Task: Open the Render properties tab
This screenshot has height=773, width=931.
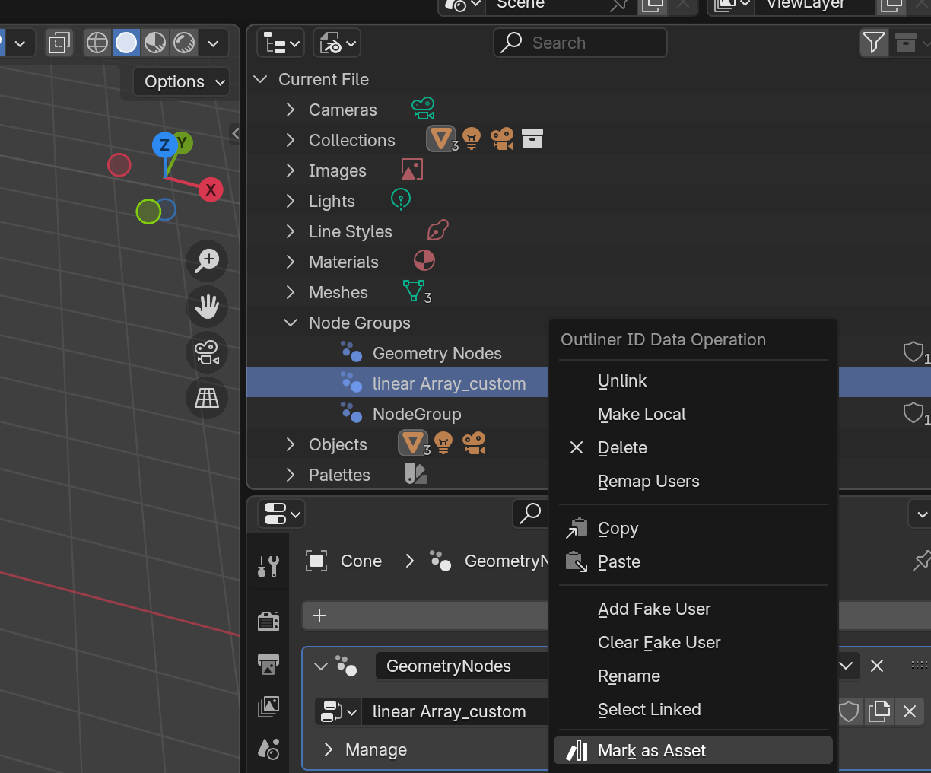Action: 268,622
